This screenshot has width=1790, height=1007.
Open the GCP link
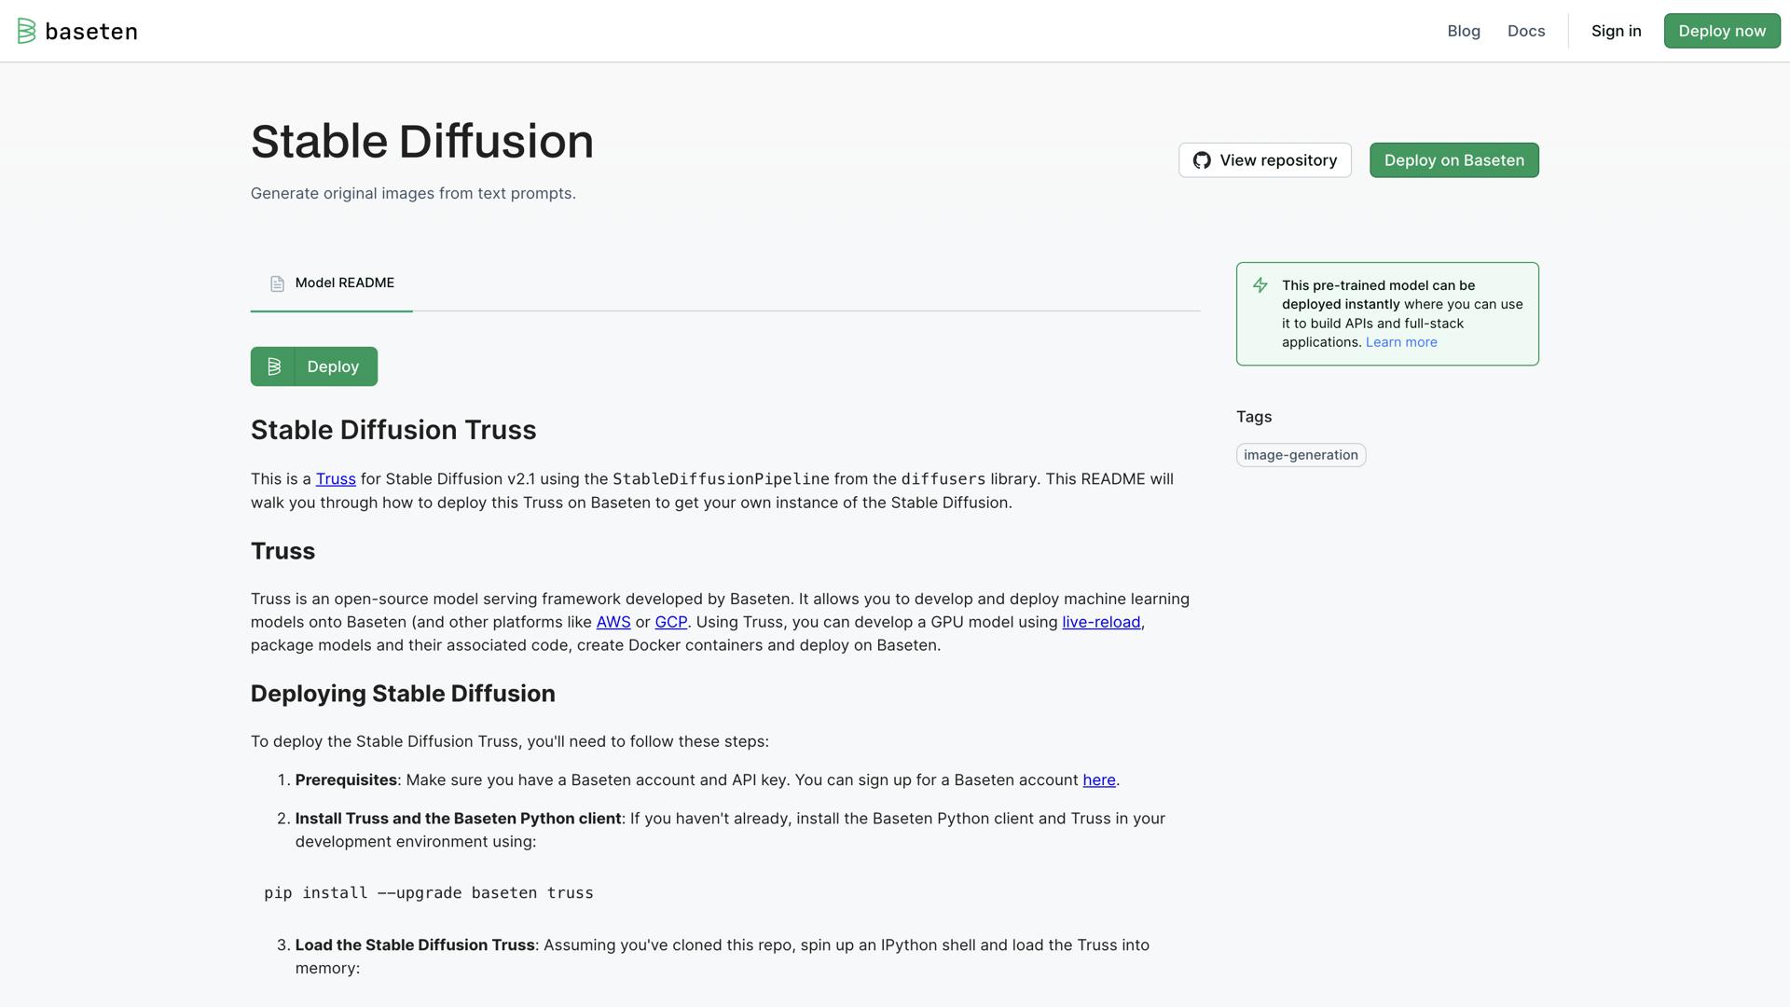pos(670,622)
